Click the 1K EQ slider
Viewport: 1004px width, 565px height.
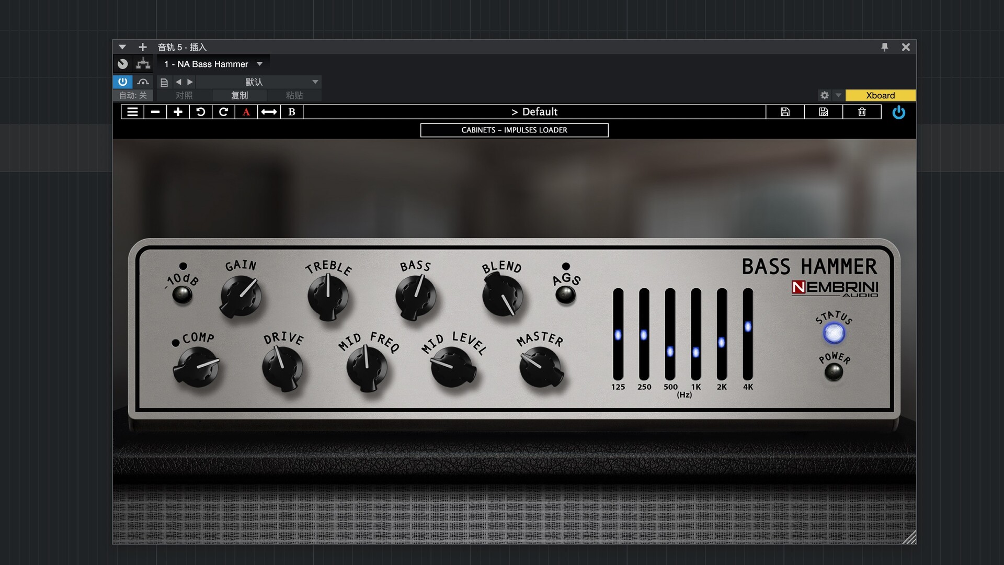coord(696,334)
